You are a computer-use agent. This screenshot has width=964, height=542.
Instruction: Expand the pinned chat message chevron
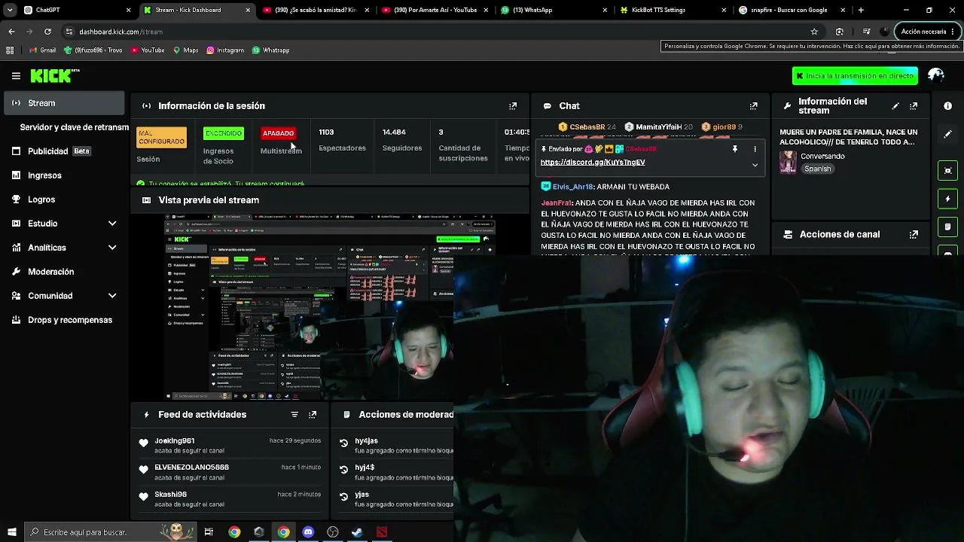(755, 166)
